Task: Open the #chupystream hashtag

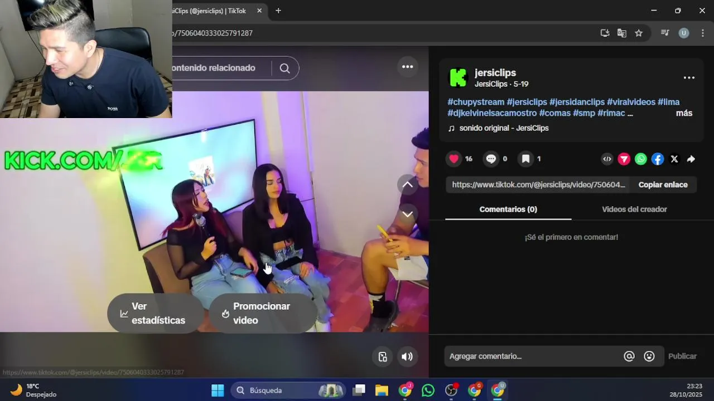Action: pos(476,102)
